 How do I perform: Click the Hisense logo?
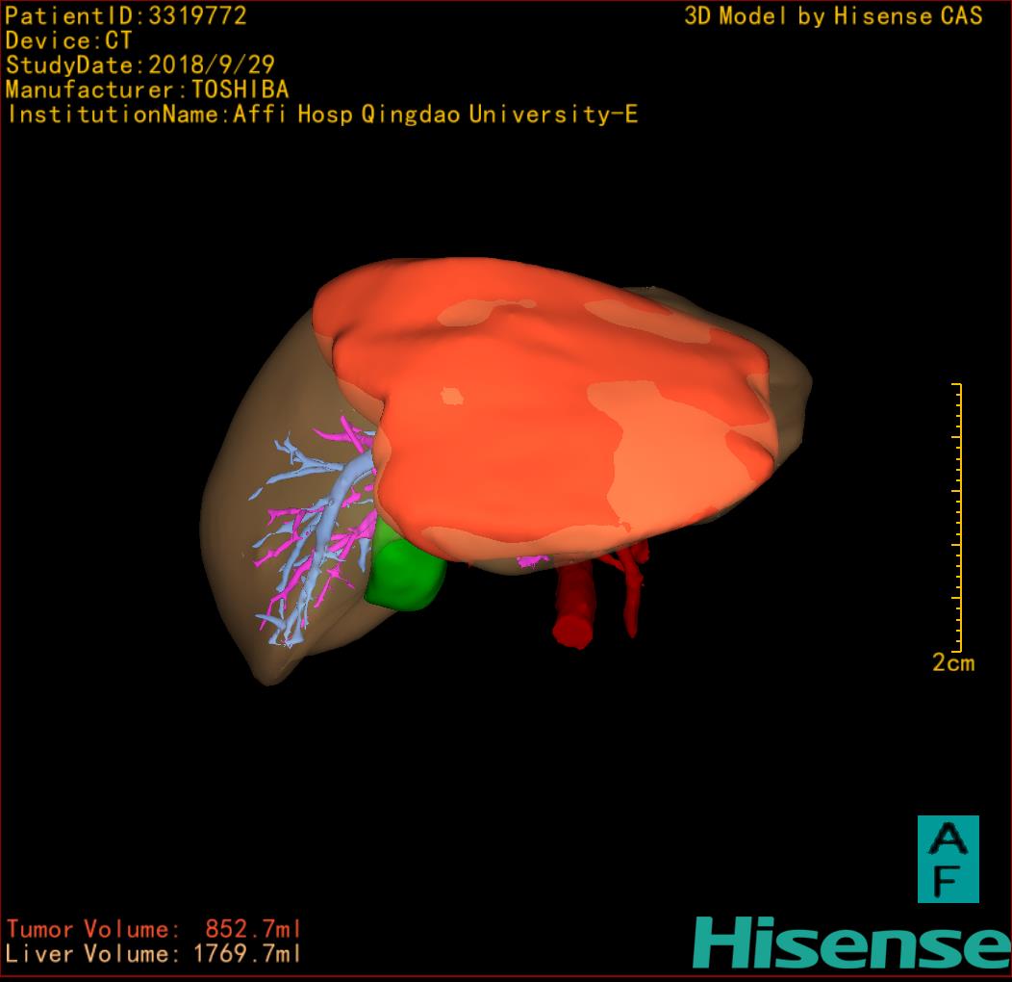(850, 943)
